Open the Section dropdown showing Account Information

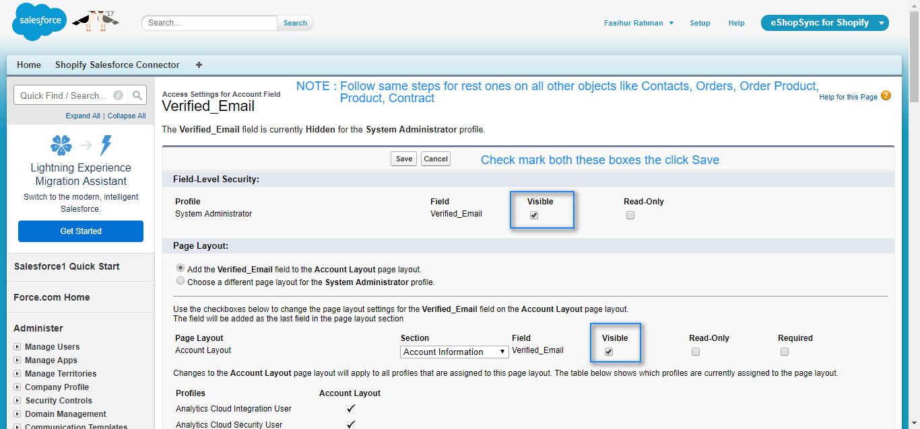click(x=455, y=352)
